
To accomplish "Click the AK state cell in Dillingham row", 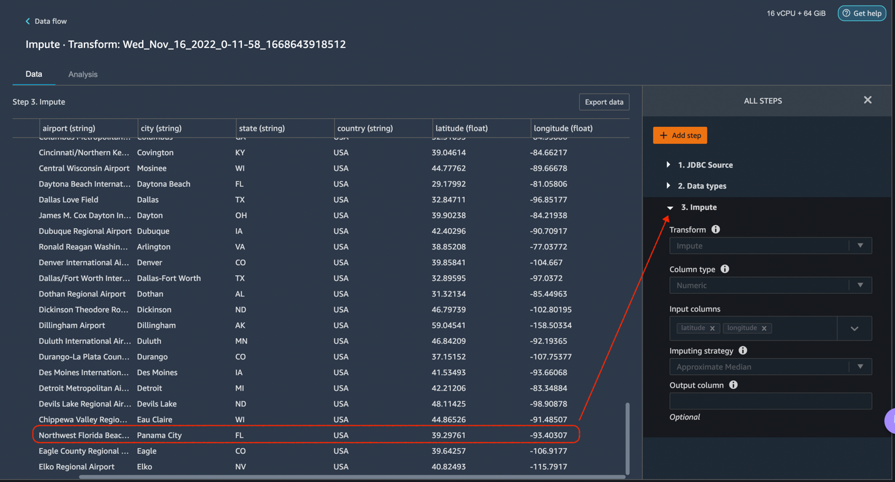I will (x=241, y=325).
